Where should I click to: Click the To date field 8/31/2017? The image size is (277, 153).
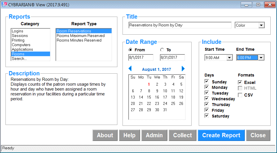point(172,58)
